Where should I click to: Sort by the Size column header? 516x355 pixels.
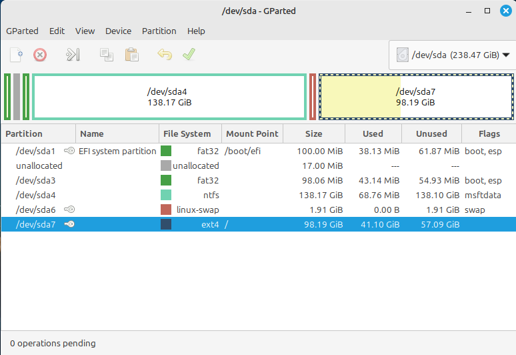314,133
